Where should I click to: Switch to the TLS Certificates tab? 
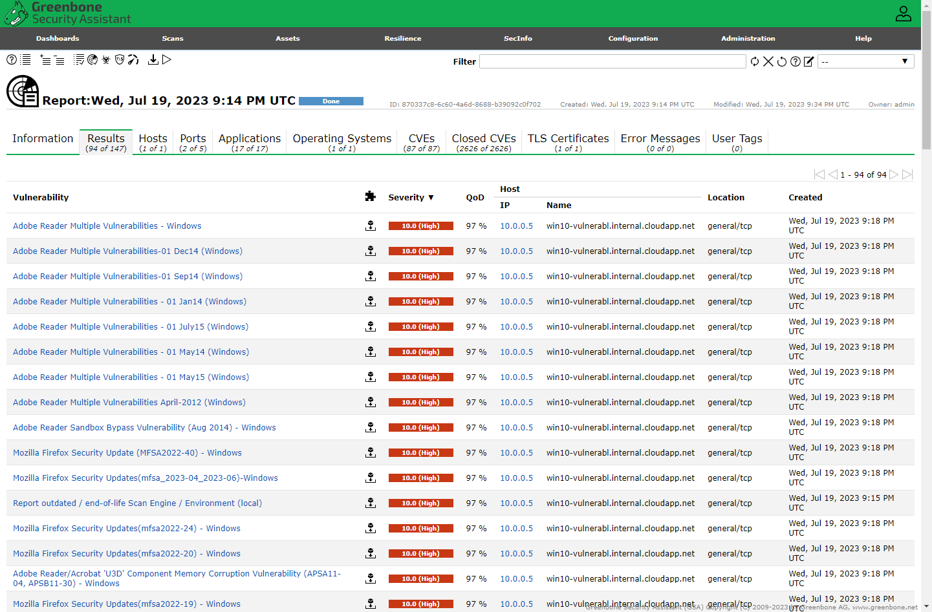tap(569, 142)
